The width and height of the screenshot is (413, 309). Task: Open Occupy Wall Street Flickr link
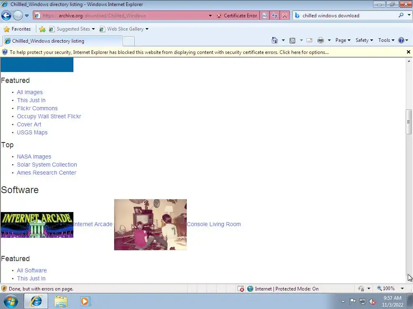49,116
